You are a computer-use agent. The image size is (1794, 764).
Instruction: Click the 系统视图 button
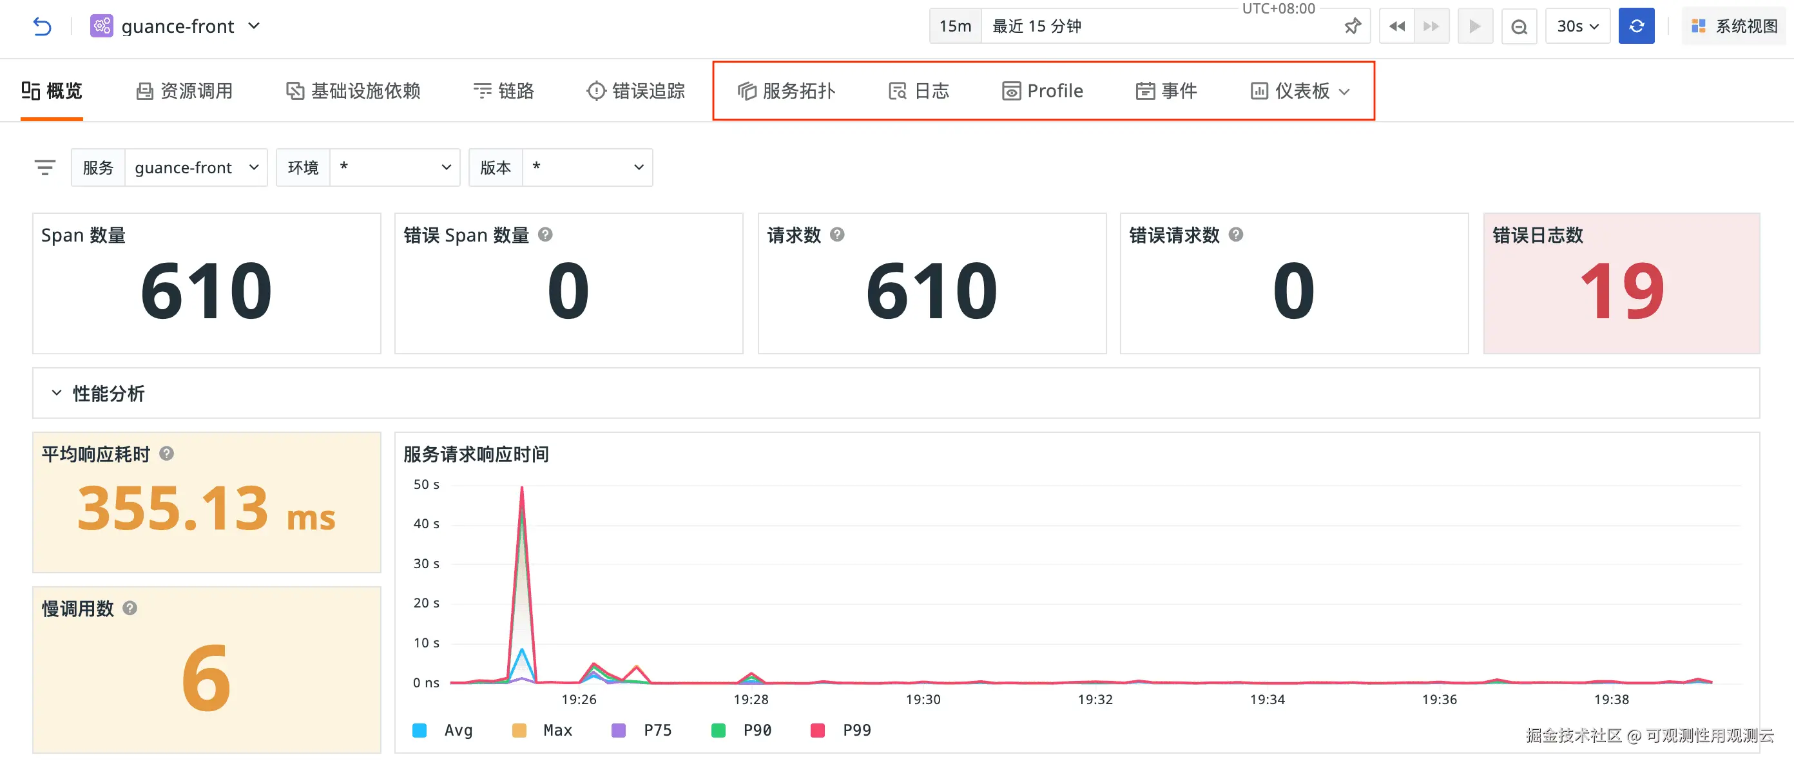pos(1734,26)
